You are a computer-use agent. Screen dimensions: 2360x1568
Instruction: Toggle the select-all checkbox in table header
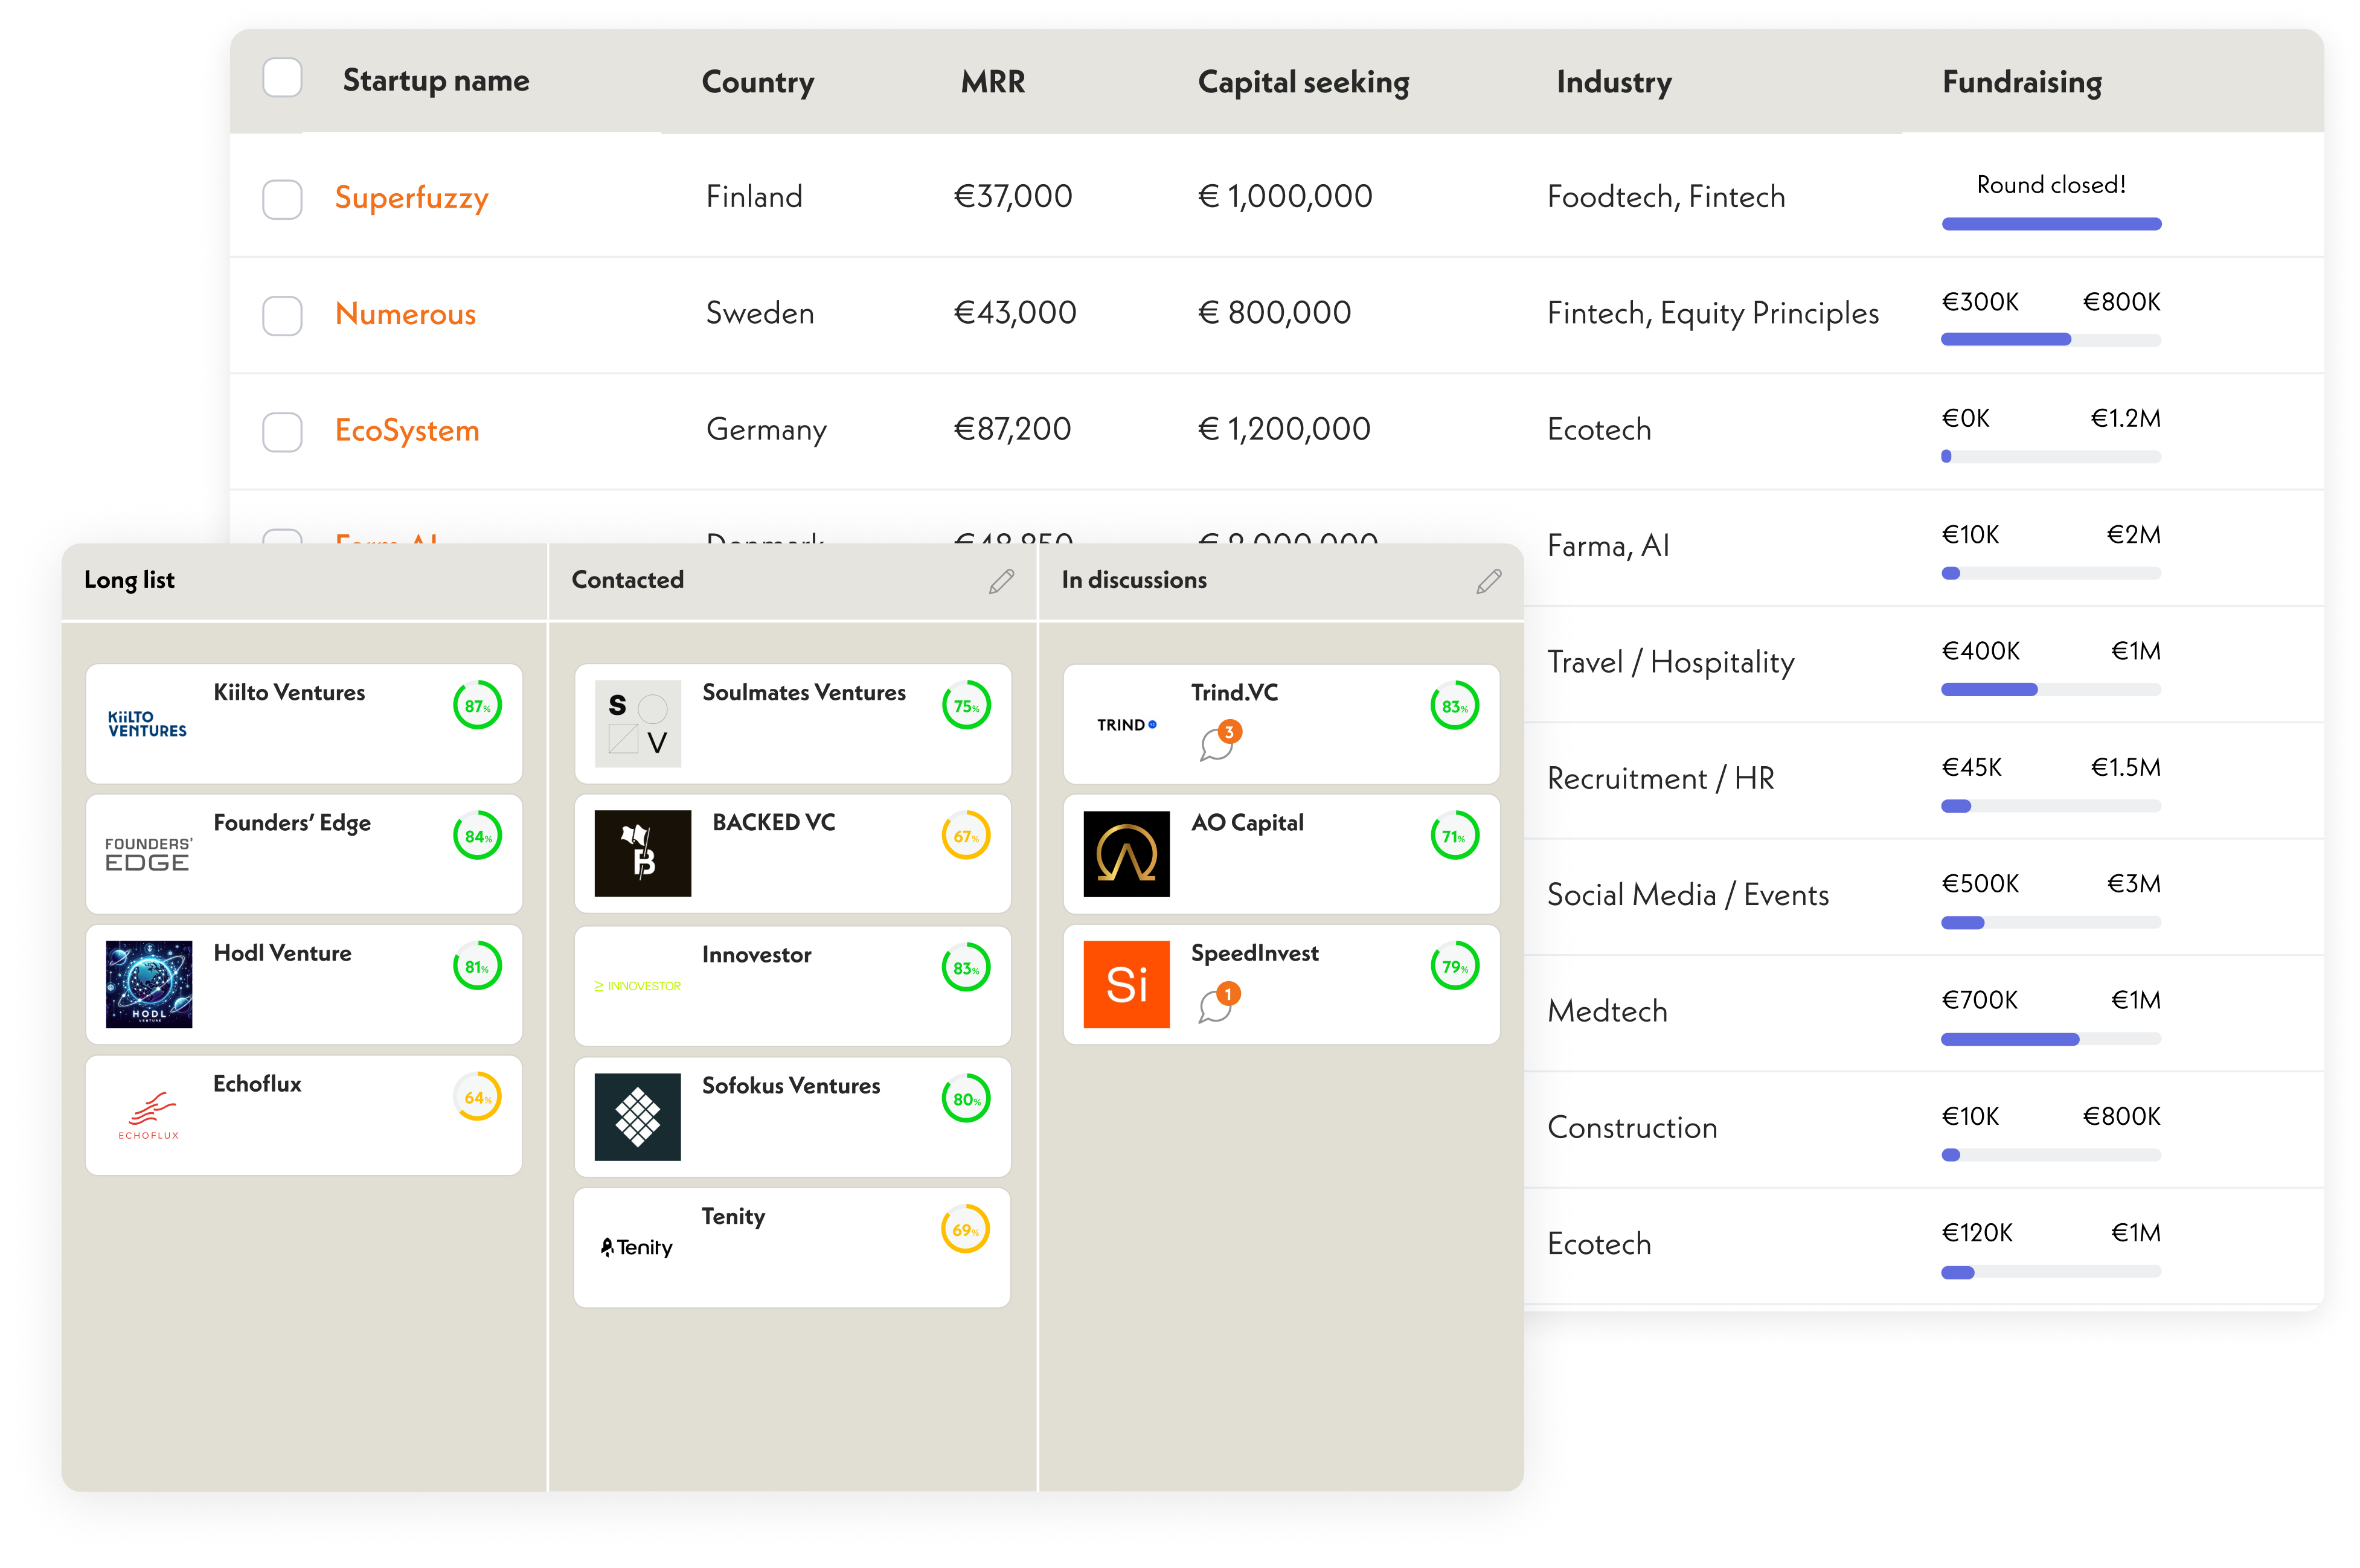[x=282, y=78]
